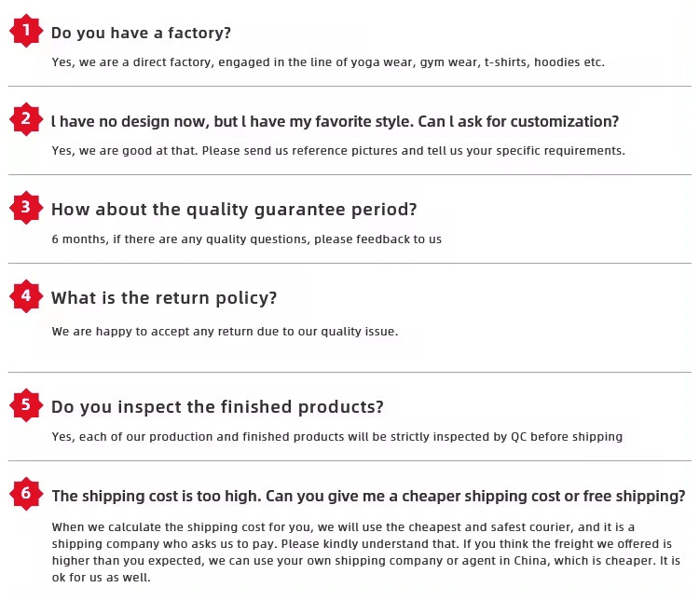
Task: Open the shipping cost too high question
Action: tap(368, 496)
